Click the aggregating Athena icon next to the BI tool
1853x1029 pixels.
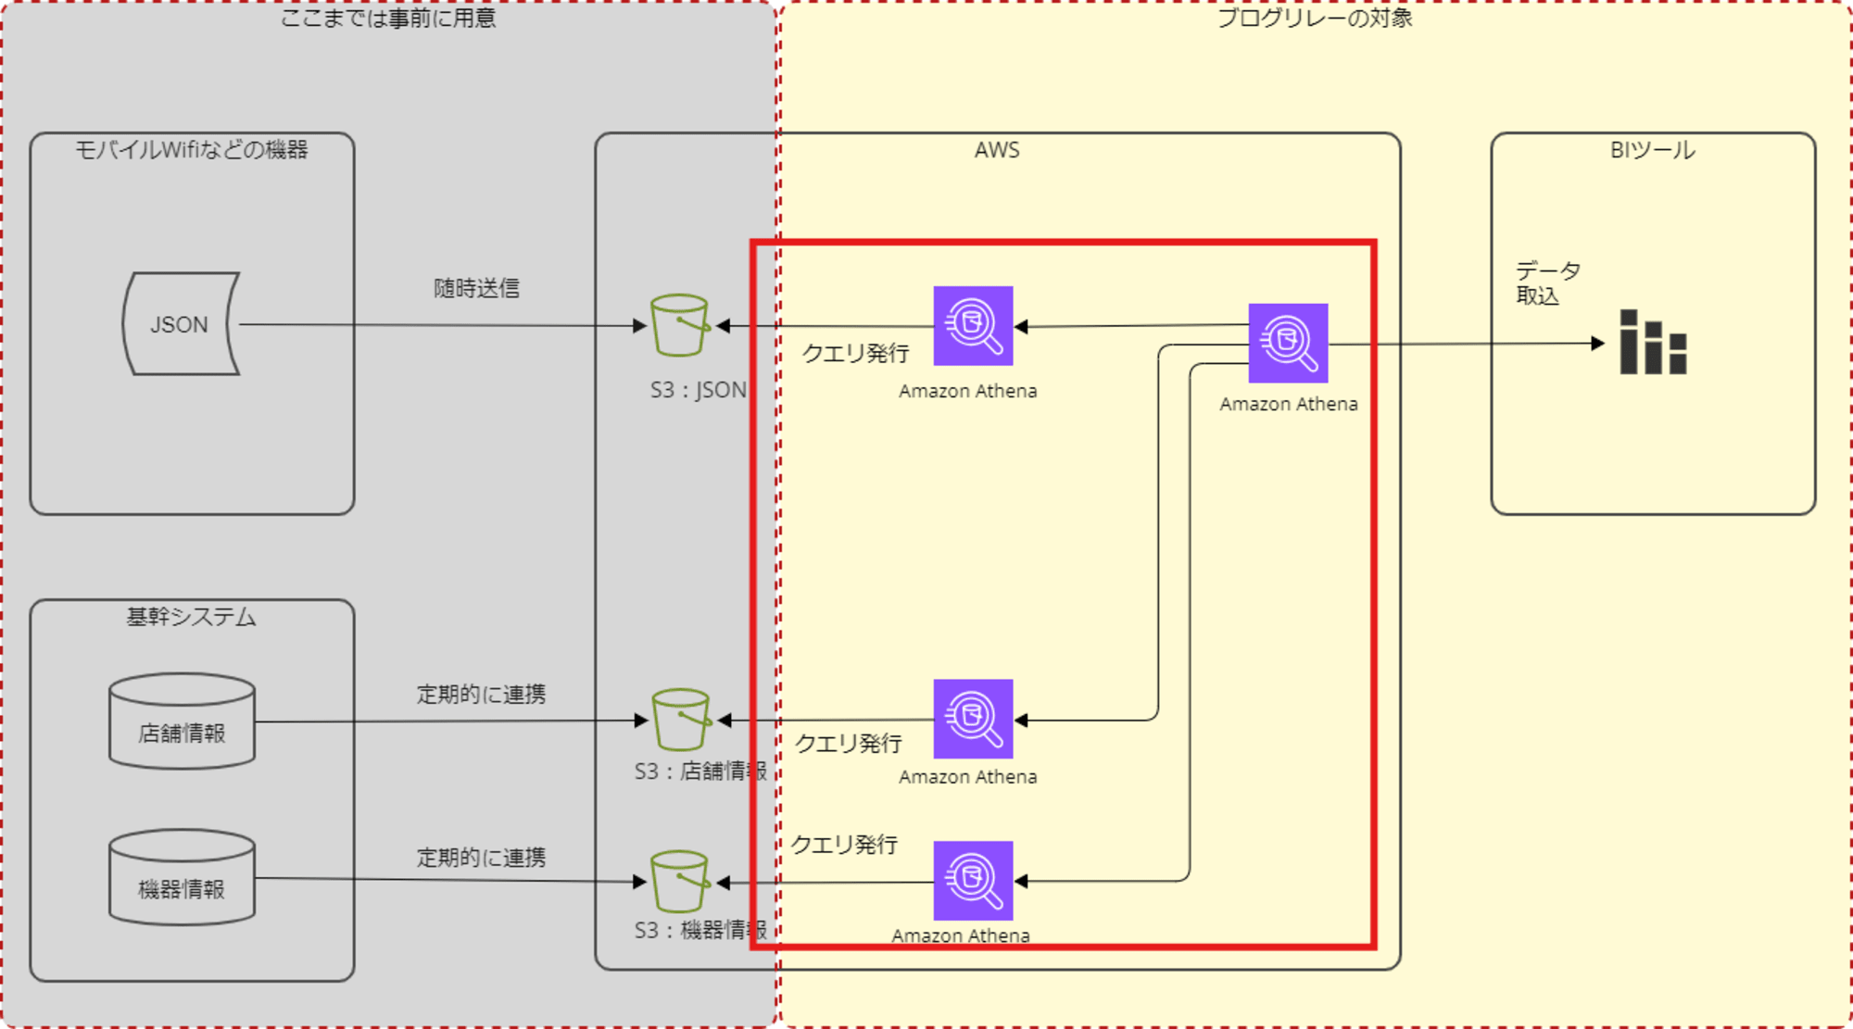click(x=1288, y=343)
